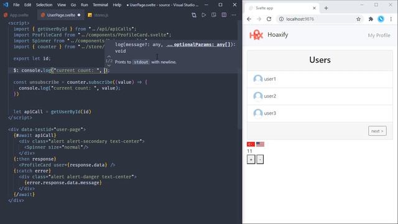Click user3's avatar image
Screen dimensions: 398x224
coord(258,113)
